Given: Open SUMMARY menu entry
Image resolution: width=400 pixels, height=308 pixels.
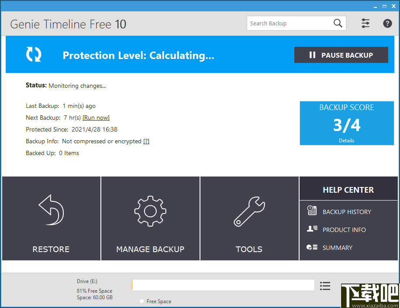Looking at the screenshot, I should tap(337, 248).
